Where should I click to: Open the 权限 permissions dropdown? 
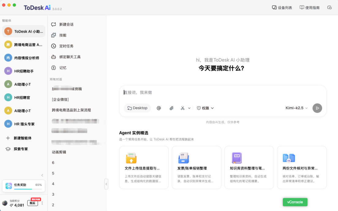point(205,108)
